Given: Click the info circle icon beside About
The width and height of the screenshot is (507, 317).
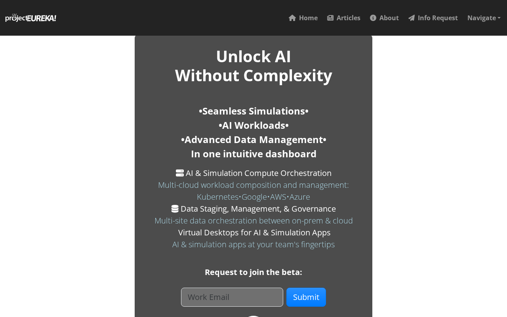Looking at the screenshot, I should point(373,18).
